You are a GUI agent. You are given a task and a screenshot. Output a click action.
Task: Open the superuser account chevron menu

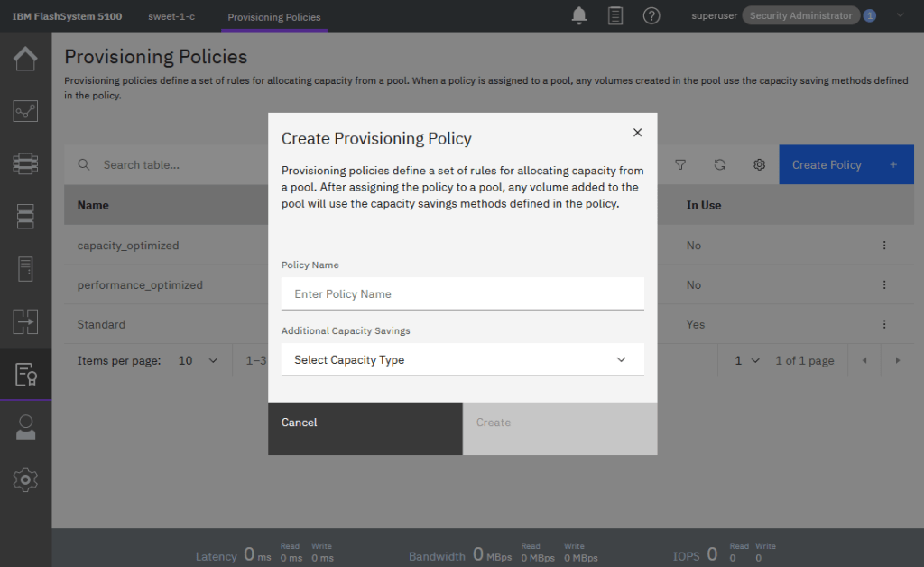tap(899, 15)
